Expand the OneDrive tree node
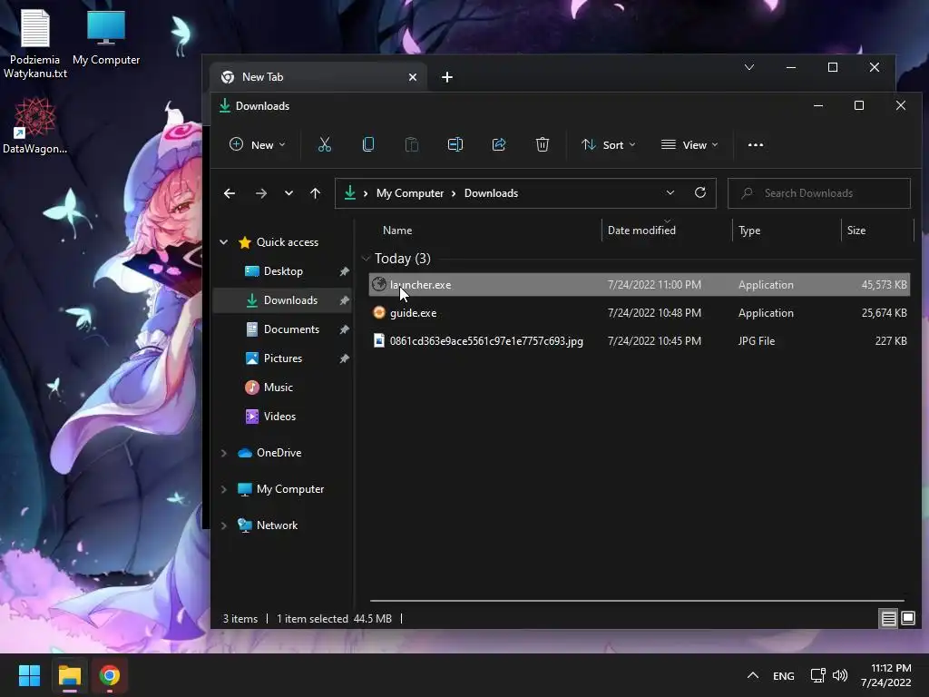Viewport: 929px width, 697px height. click(x=223, y=453)
